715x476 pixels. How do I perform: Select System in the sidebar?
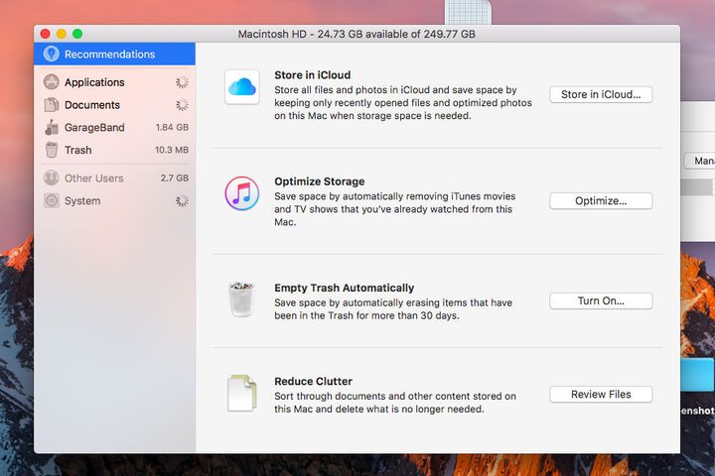pyautogui.click(x=114, y=200)
